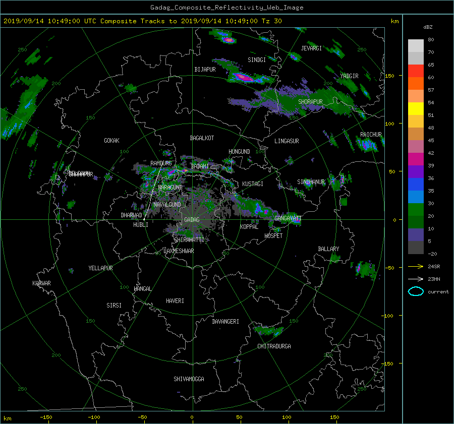
Task: Click the CHITRADURGA city label
Action: [274, 346]
